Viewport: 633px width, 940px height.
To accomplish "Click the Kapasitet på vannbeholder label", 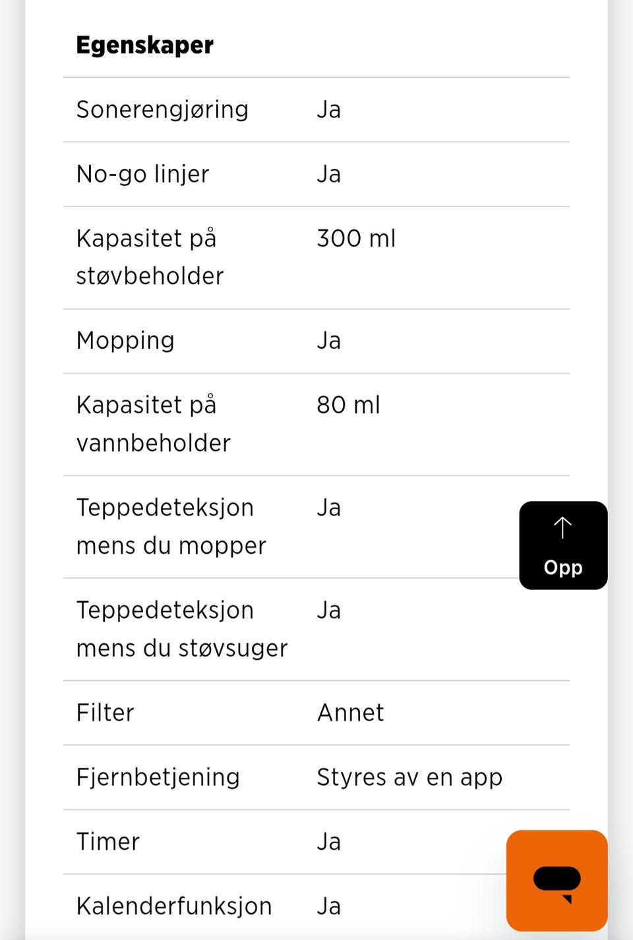I will (154, 424).
